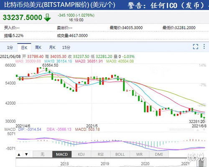Select the WR indicator button
Screen dimensions: 209x167
click(x=139, y=154)
